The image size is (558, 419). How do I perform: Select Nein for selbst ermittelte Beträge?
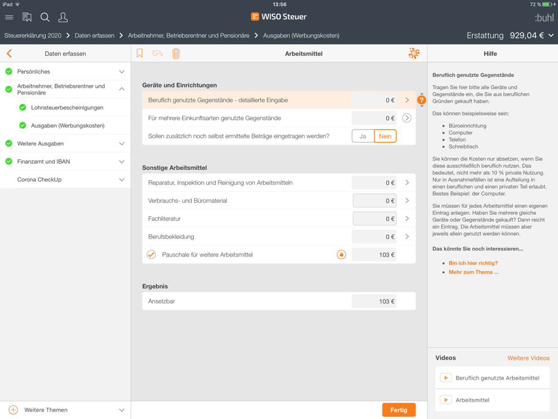tap(385, 136)
